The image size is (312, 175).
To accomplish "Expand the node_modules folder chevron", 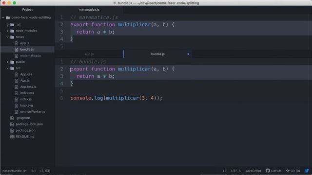I will 8,31.
